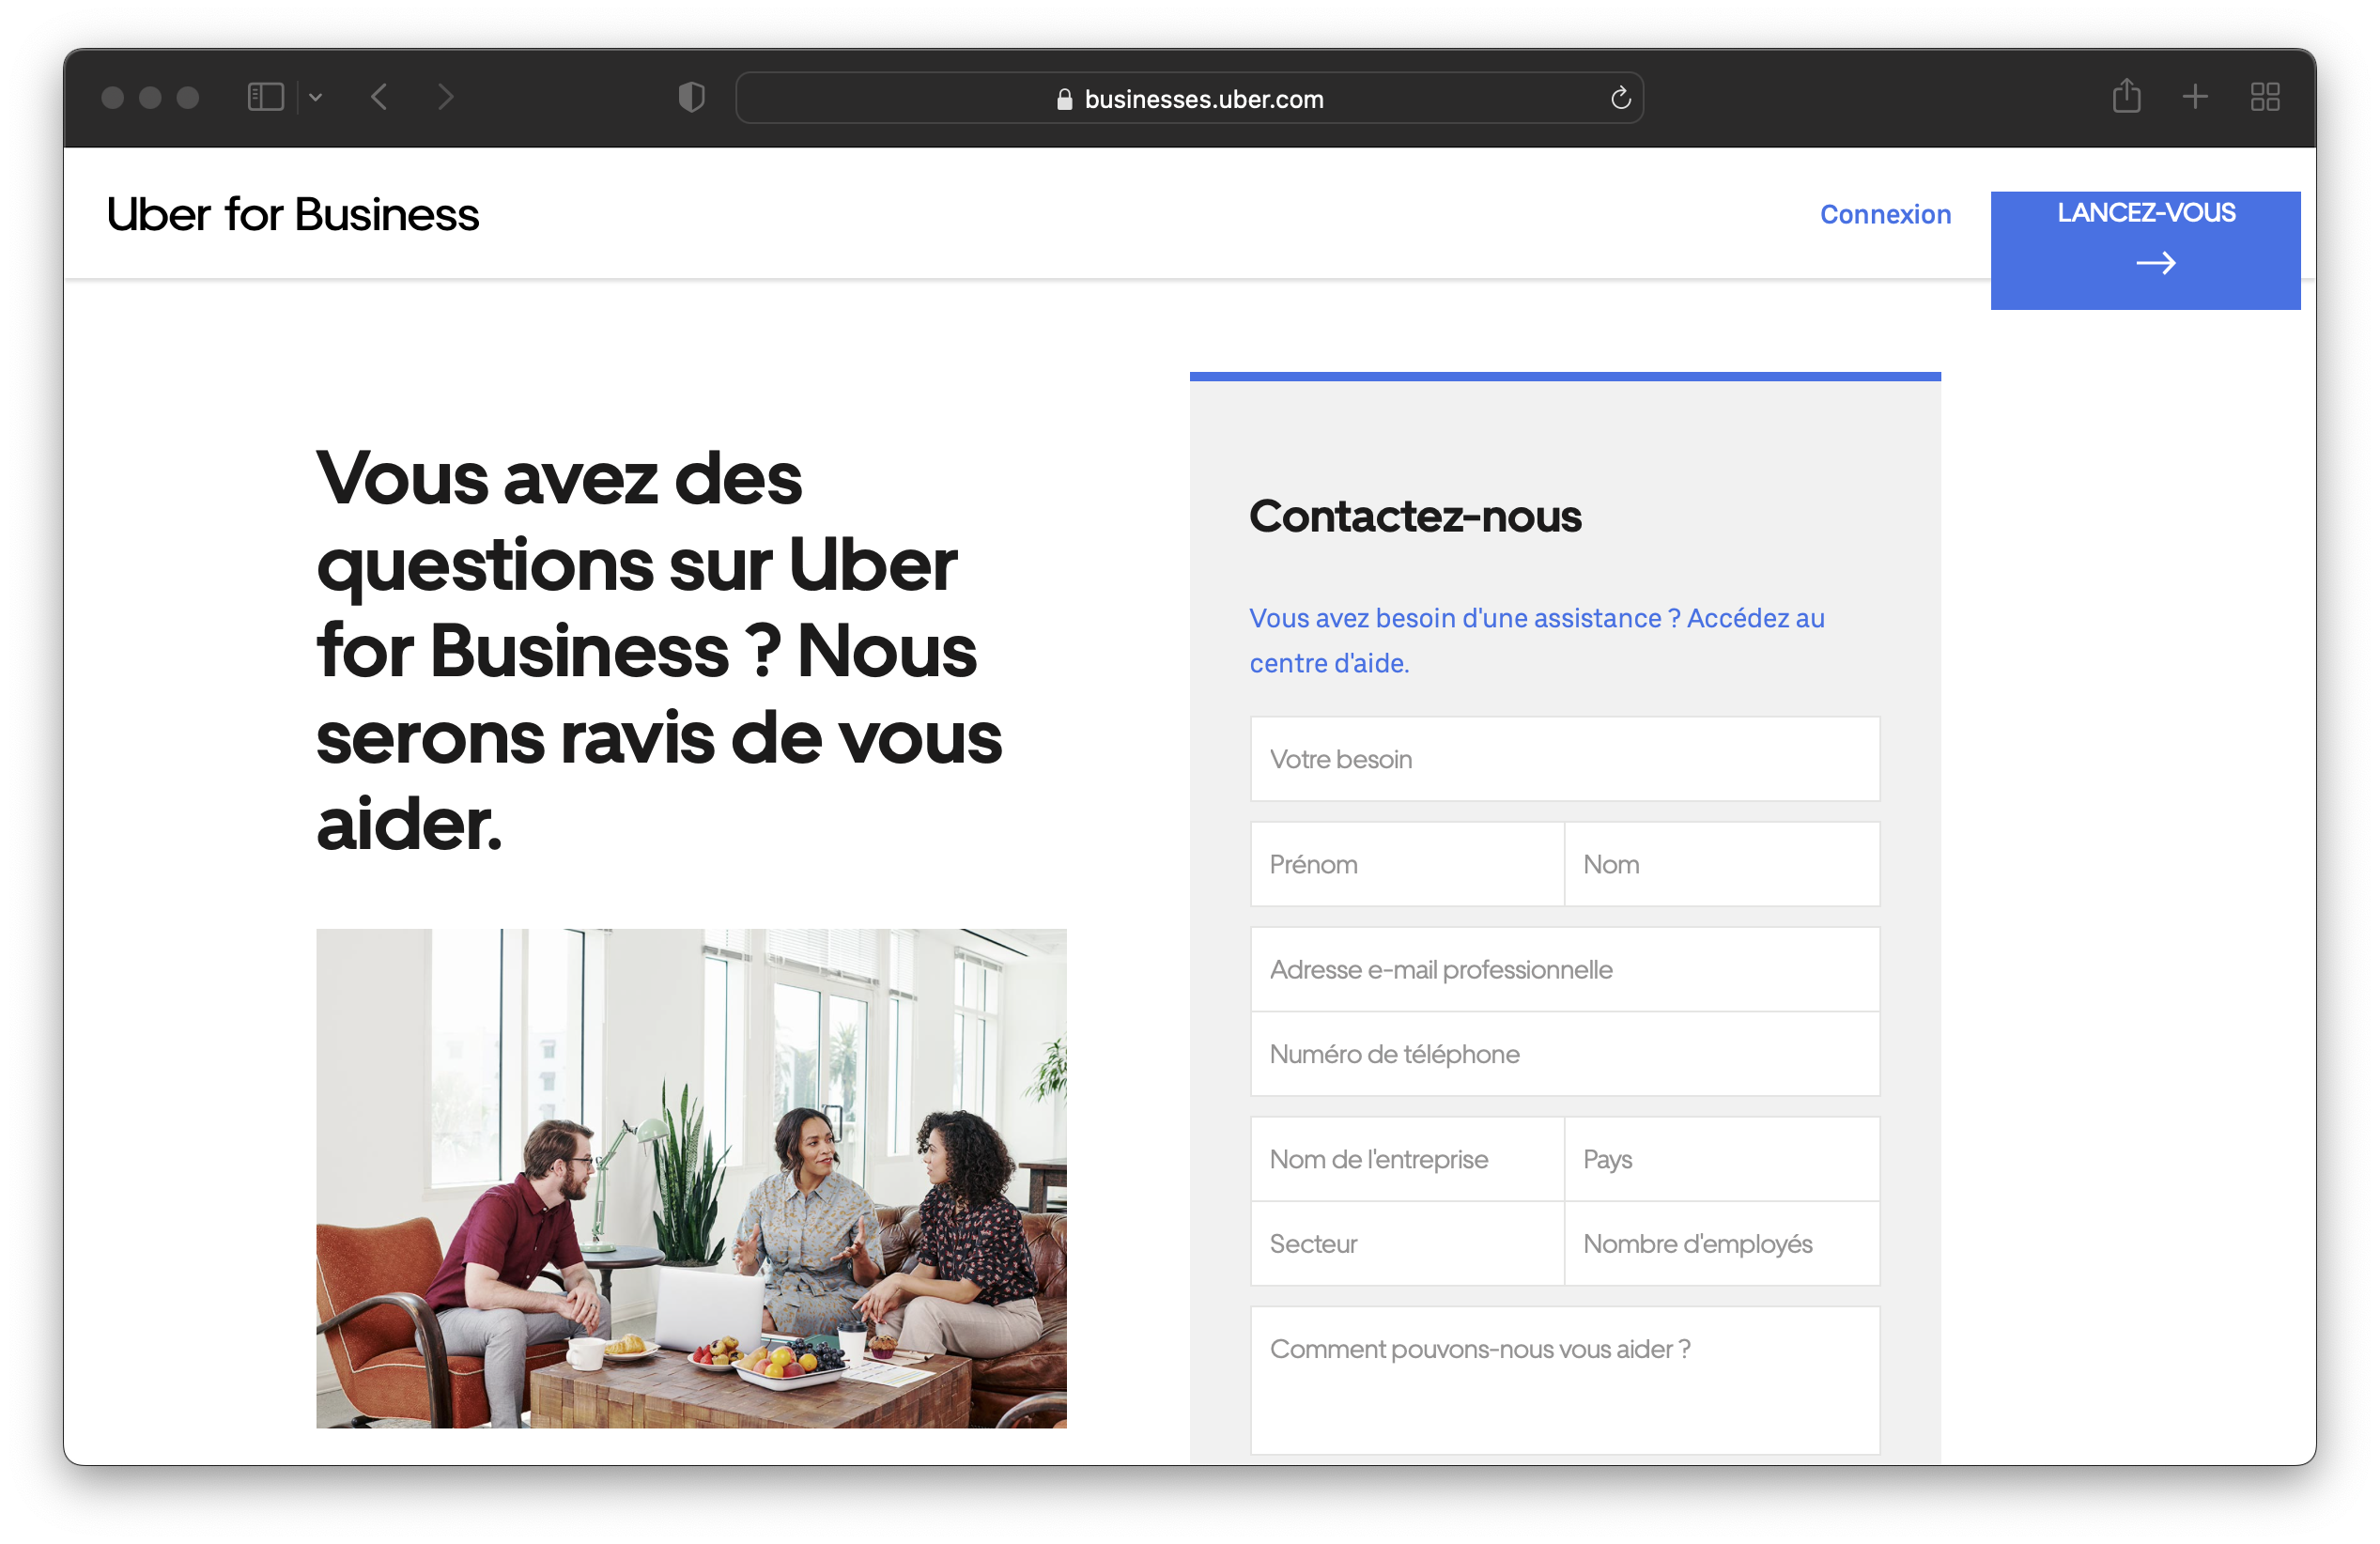The width and height of the screenshot is (2380, 1544).
Task: Open the Pays dropdown
Action: [1722, 1159]
